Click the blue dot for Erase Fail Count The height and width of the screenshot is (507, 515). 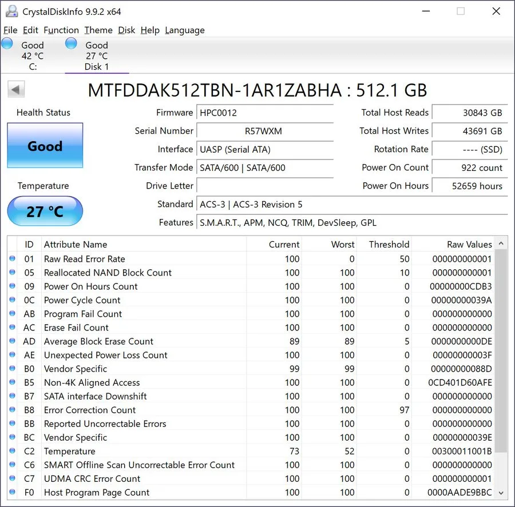pos(12,327)
